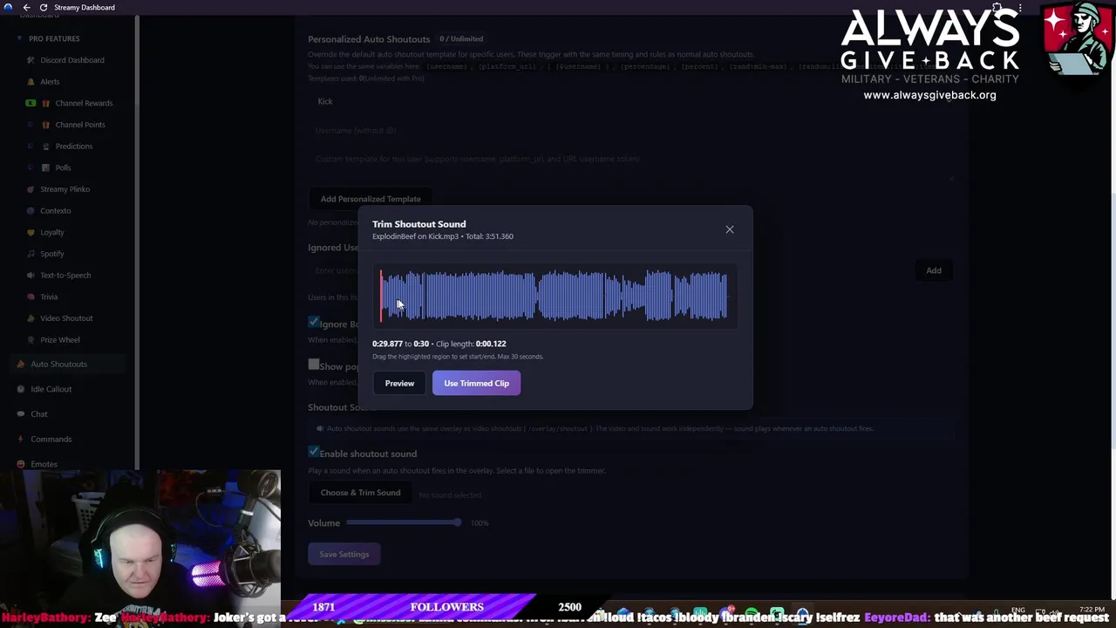This screenshot has width=1116, height=628.
Task: Click the Save Settings button
Action: [344, 554]
